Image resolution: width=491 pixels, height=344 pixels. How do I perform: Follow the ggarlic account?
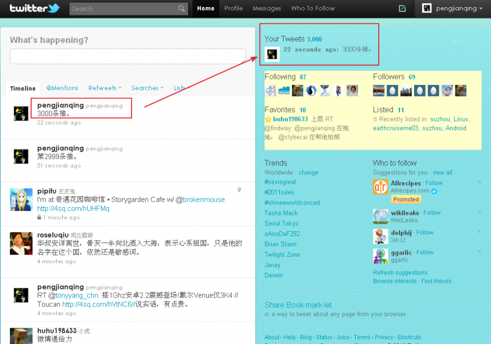[x=425, y=252]
